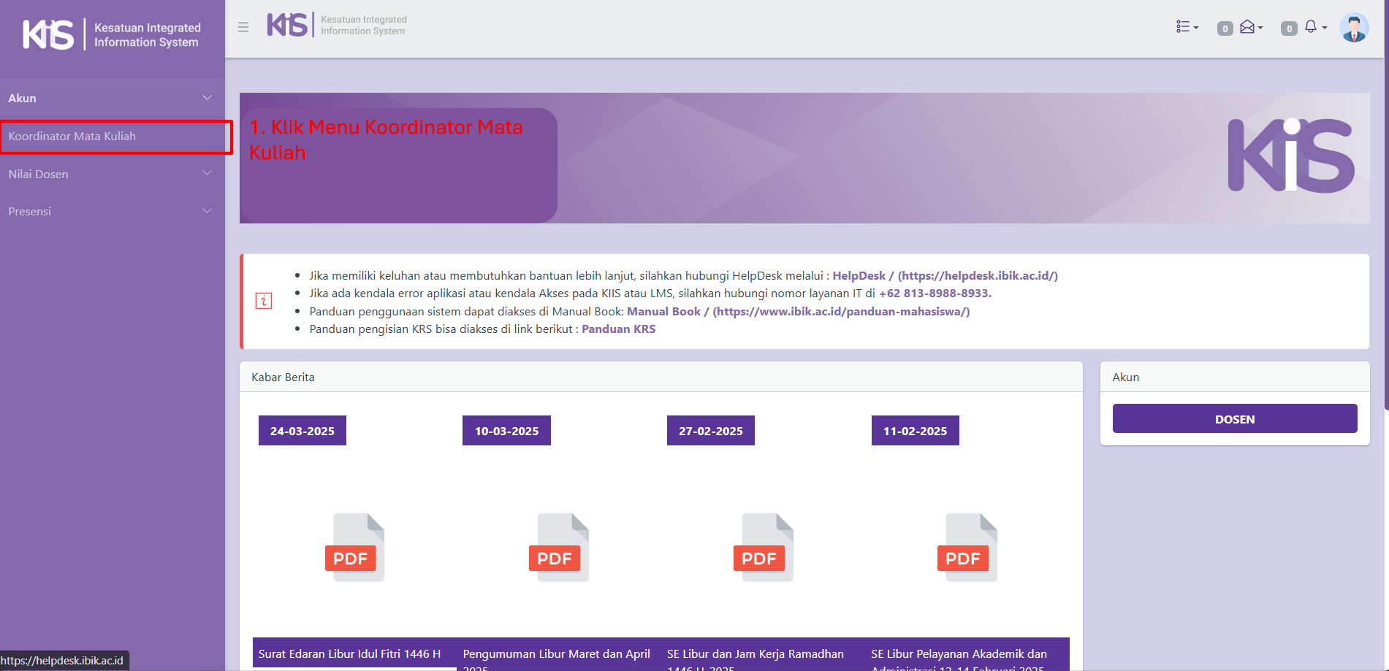
Task: Select Koordinator Mata Kuliah menu item
Action: point(72,137)
